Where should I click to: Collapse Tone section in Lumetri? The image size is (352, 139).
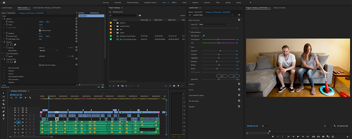coord(190,47)
